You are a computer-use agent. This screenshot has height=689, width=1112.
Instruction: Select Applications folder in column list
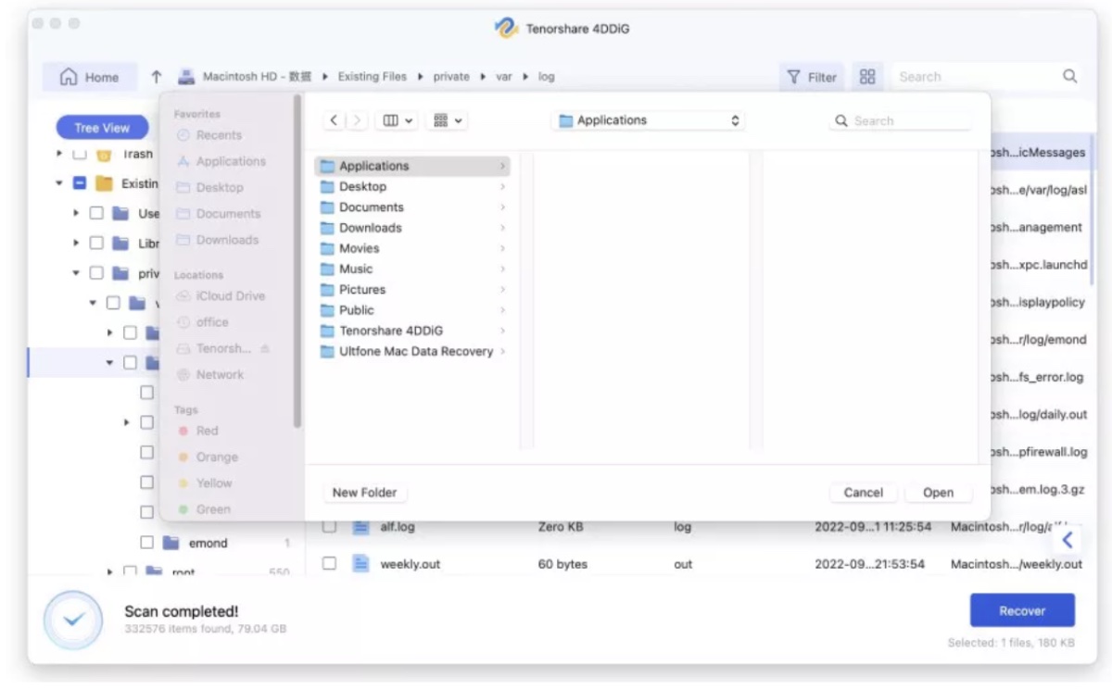412,166
